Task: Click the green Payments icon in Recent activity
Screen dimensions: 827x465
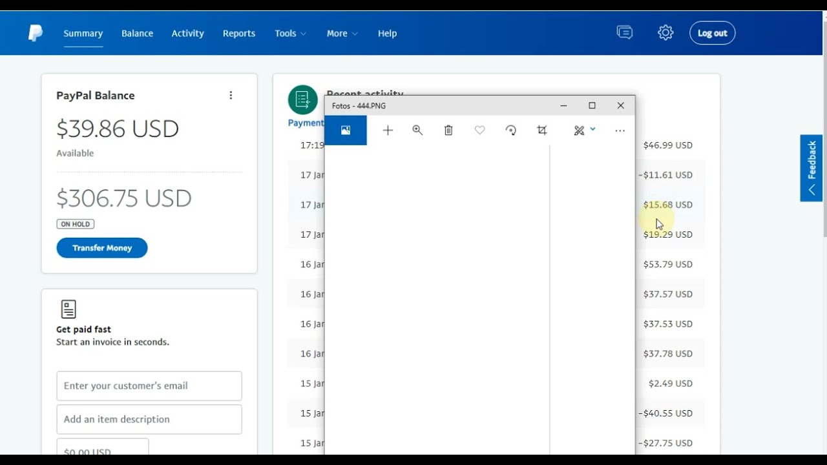Action: 302,99
